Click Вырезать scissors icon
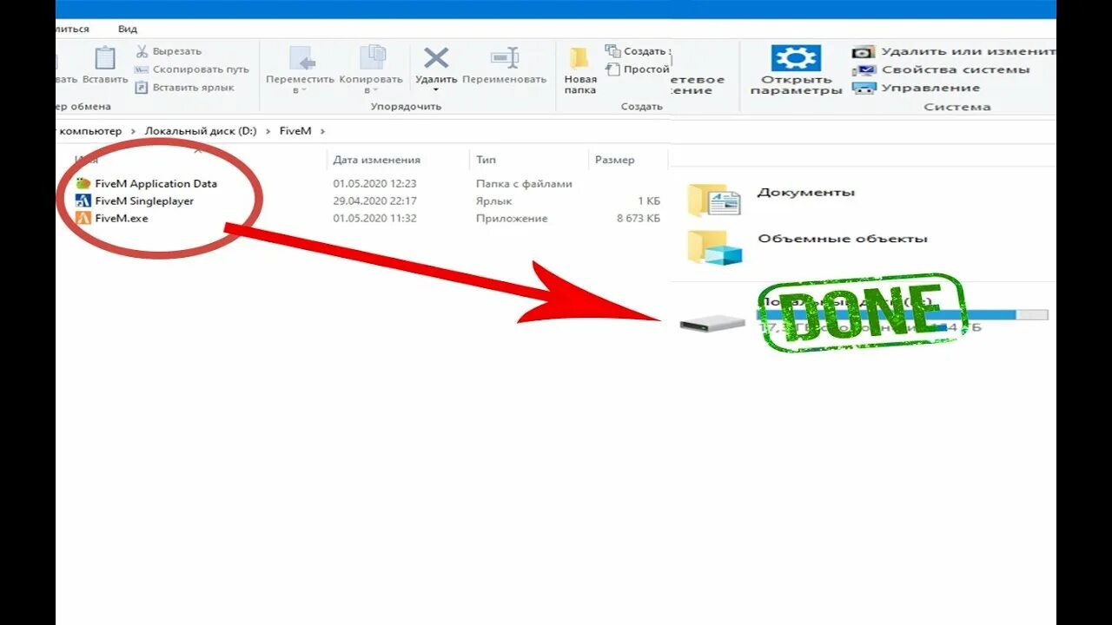 (142, 51)
